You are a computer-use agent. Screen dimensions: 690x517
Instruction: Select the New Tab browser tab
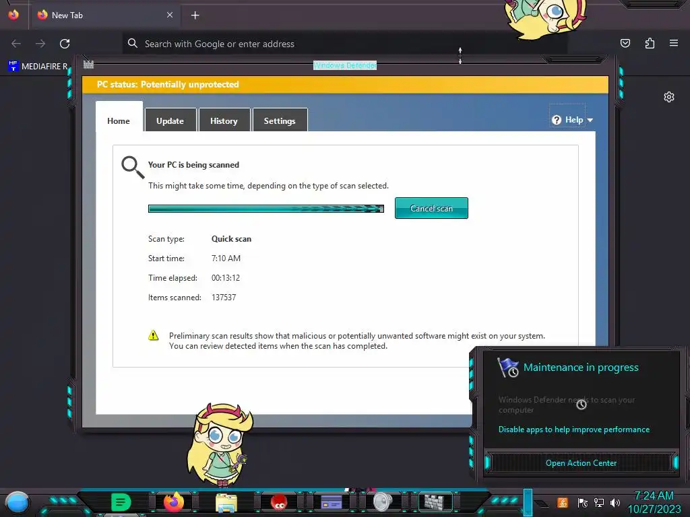pos(104,15)
